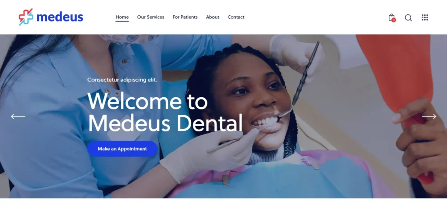
Task: Click the Welcome to Medeus Dental heading
Action: pyautogui.click(x=165, y=112)
